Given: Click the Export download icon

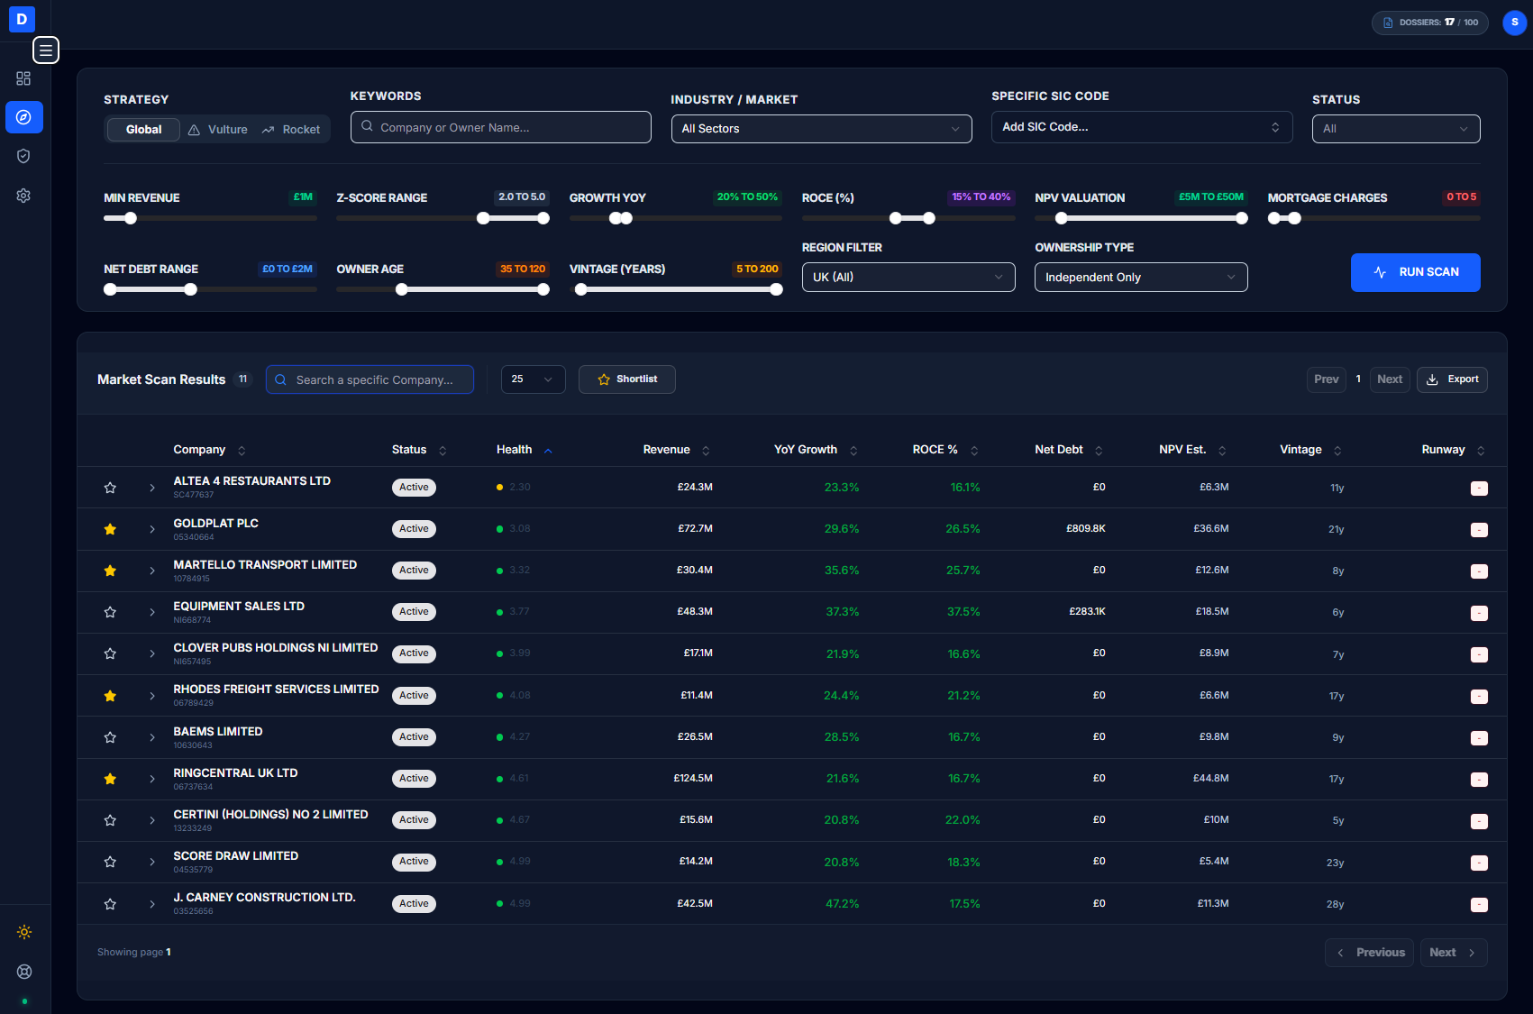Looking at the screenshot, I should [x=1433, y=379].
